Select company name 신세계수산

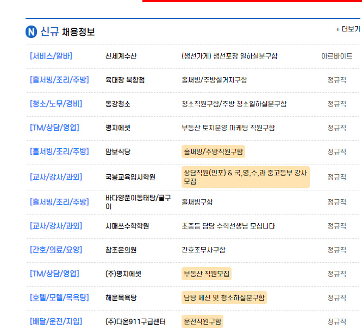tap(121, 56)
